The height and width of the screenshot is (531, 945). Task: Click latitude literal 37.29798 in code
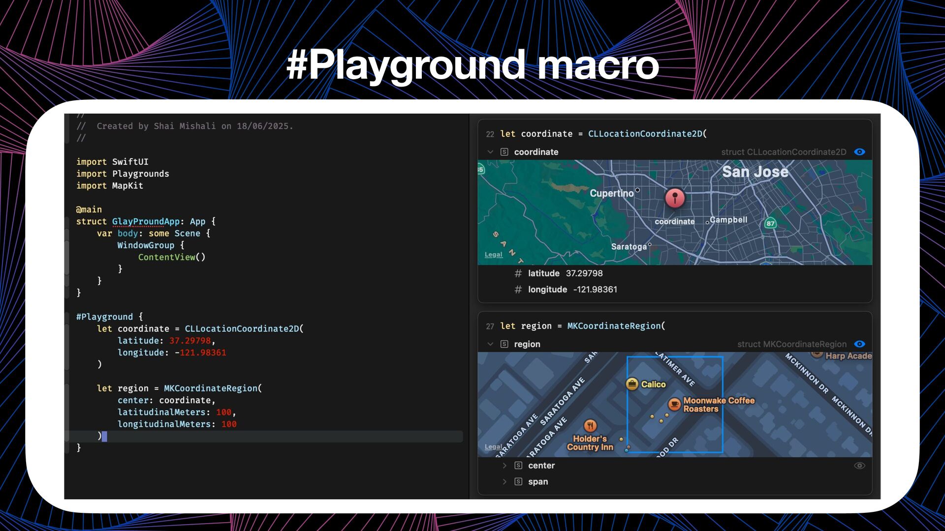(x=190, y=341)
